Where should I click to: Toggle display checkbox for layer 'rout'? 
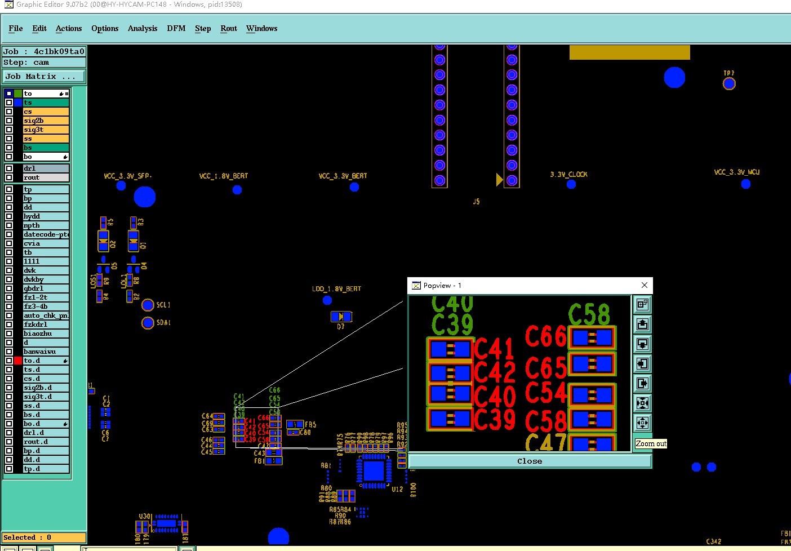point(9,177)
